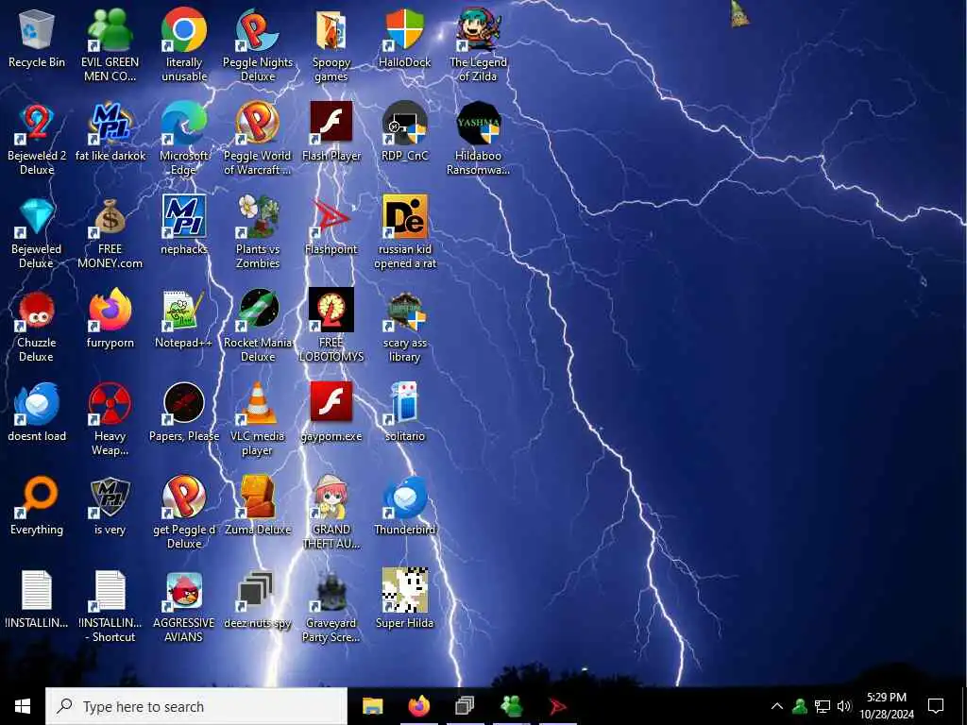
Task: Click the volume speaker tray icon
Action: [844, 706]
